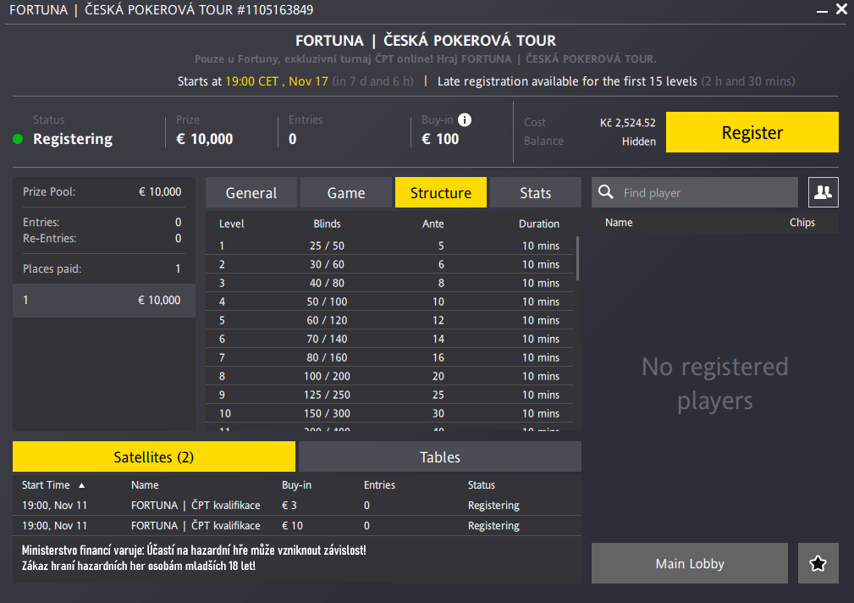This screenshot has width=854, height=603.
Task: Click the blinds structure scrollbar
Action: 577,258
